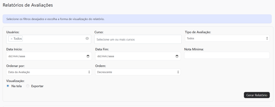Select the day segment in Data Início
Image resolution: width=275 pixels, height=107 pixels.
[x=10, y=56]
